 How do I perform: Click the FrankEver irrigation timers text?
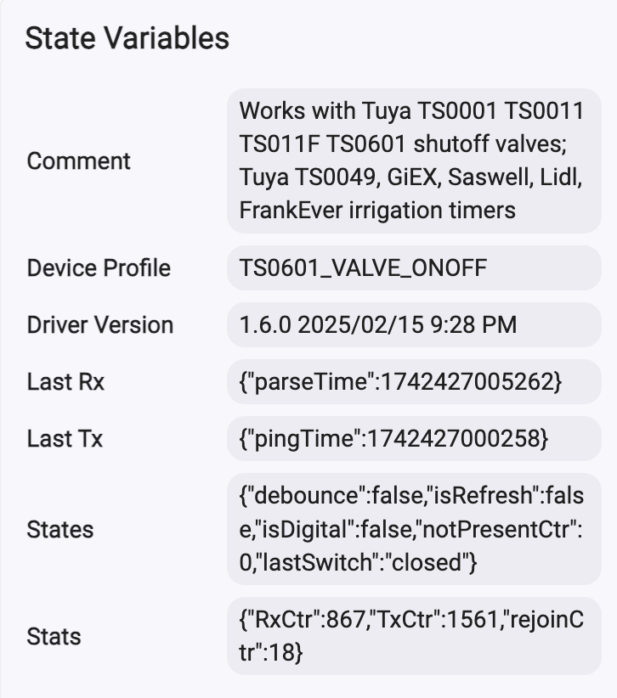(x=377, y=210)
